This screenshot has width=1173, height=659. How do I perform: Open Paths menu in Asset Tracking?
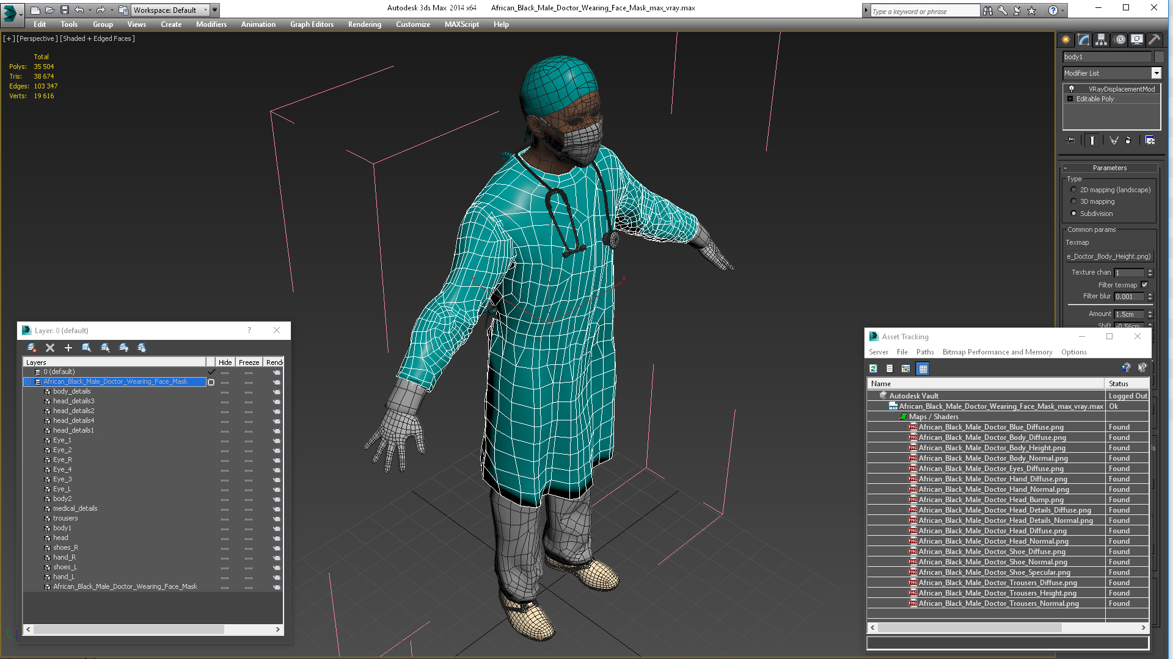pos(925,352)
